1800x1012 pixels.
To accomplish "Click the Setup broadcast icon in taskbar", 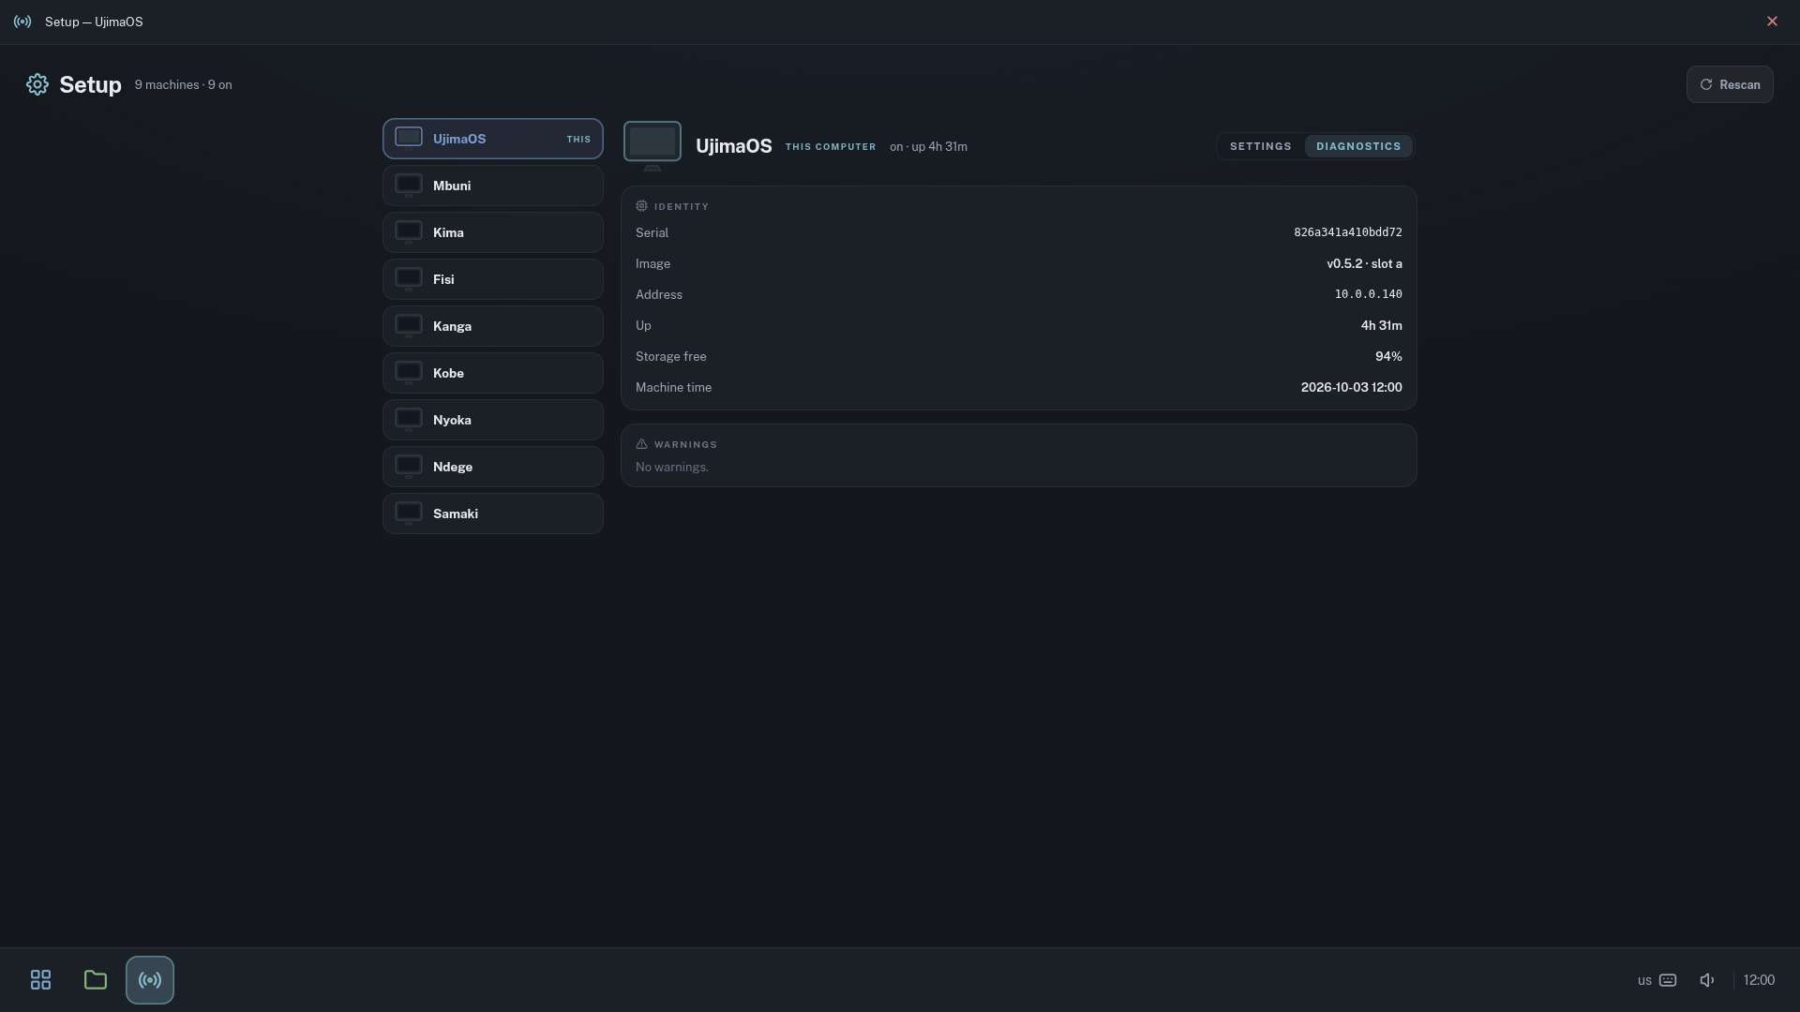I will pyautogui.click(x=150, y=980).
